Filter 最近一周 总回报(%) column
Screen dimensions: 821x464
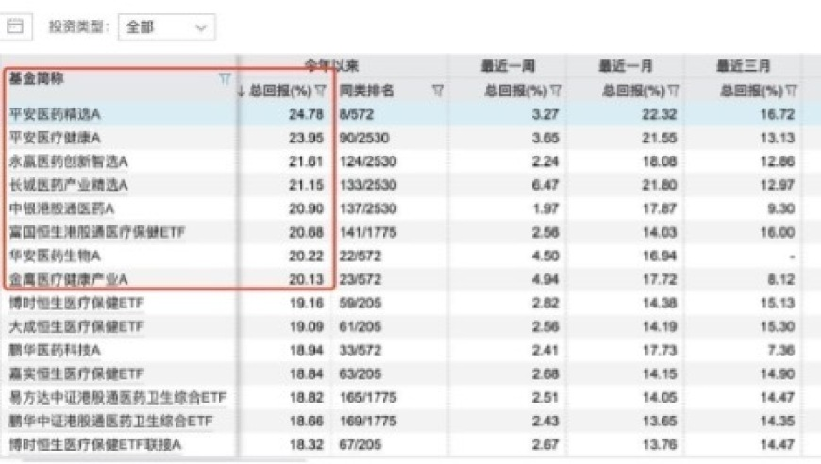click(556, 91)
